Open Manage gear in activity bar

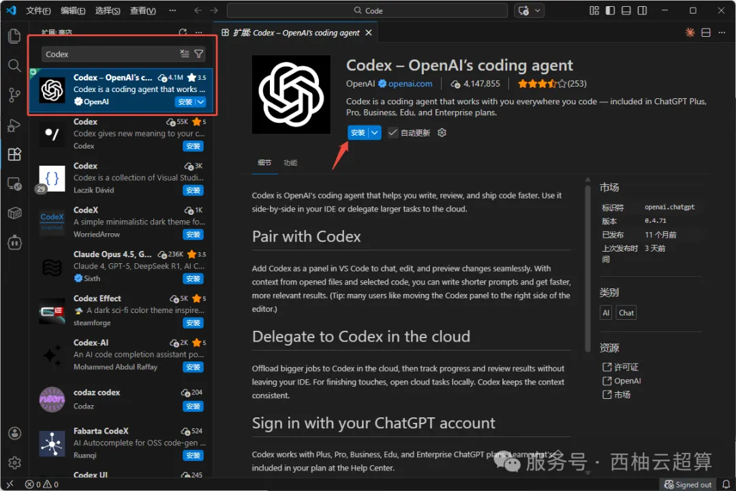[14, 463]
